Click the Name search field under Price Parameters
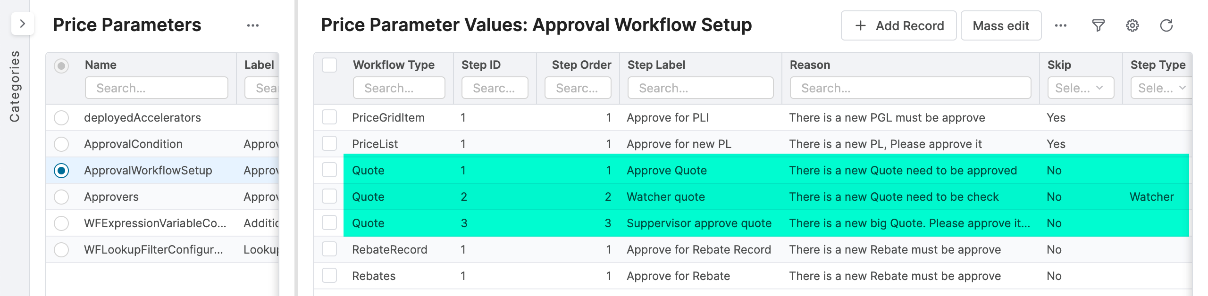 click(x=156, y=88)
